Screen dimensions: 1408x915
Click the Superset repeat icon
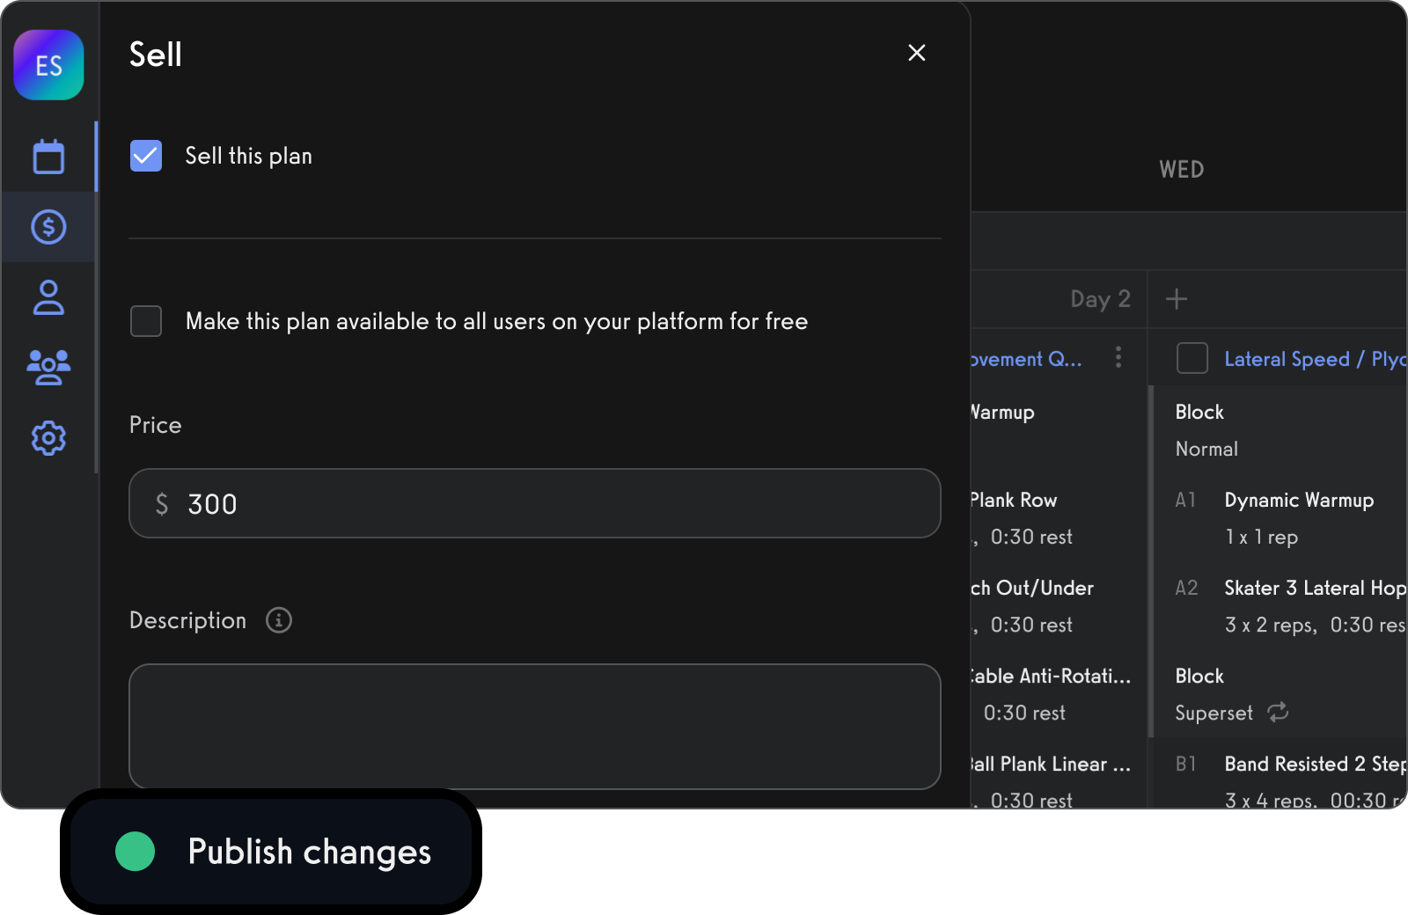[1278, 712]
